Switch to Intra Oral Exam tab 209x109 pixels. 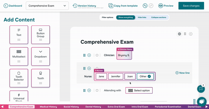point(140,107)
